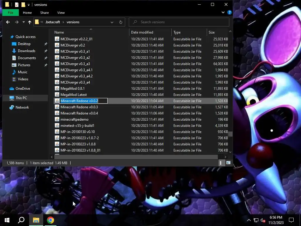301x226 pixels.
Task: Click File Explorer taskbar icon
Action: [x=36, y=220]
